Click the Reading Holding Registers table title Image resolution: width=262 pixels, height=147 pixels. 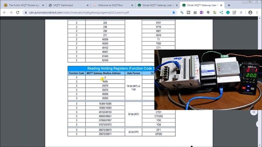pos(121,68)
